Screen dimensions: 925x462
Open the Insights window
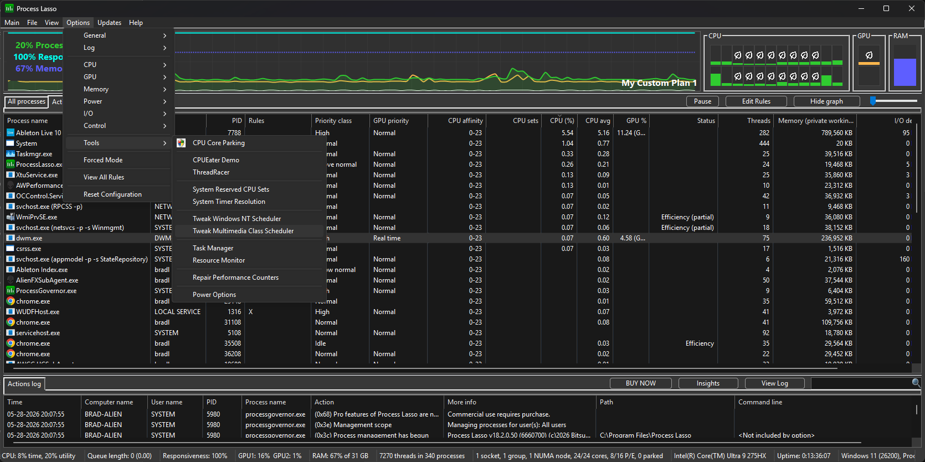tap(708, 383)
